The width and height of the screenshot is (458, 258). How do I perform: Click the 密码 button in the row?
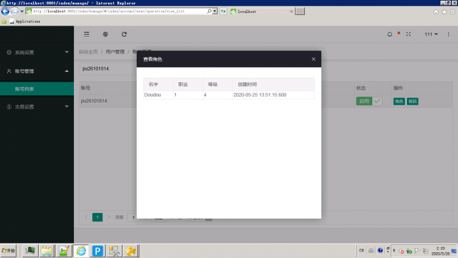click(x=412, y=101)
